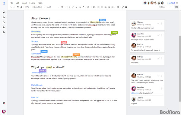Screen dimensions: 181x115
Task: Click the paint format roller icon
Action: coord(18,7)
